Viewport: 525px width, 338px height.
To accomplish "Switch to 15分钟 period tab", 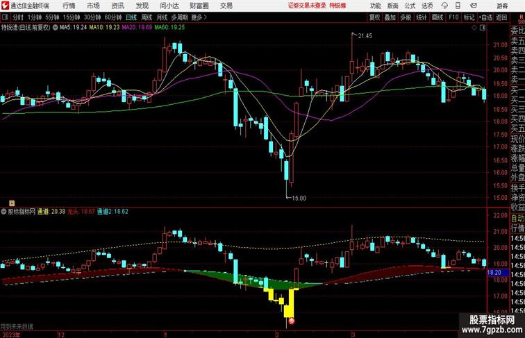I will (x=72, y=17).
